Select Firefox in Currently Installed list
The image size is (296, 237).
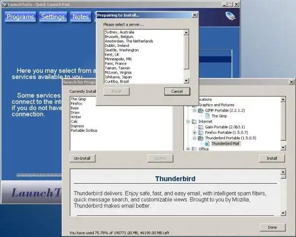pyautogui.click(x=76, y=104)
